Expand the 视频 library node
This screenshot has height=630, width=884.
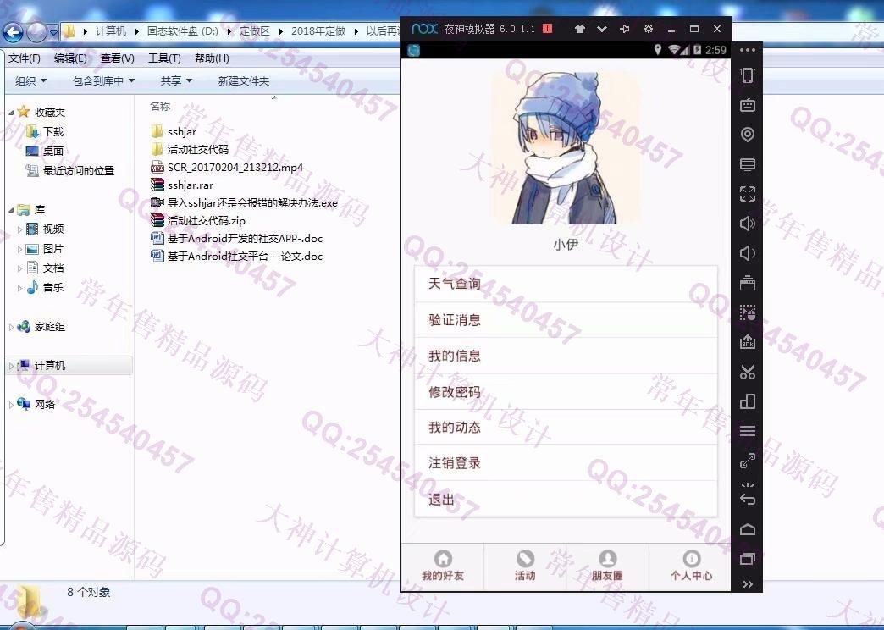pyautogui.click(x=19, y=229)
